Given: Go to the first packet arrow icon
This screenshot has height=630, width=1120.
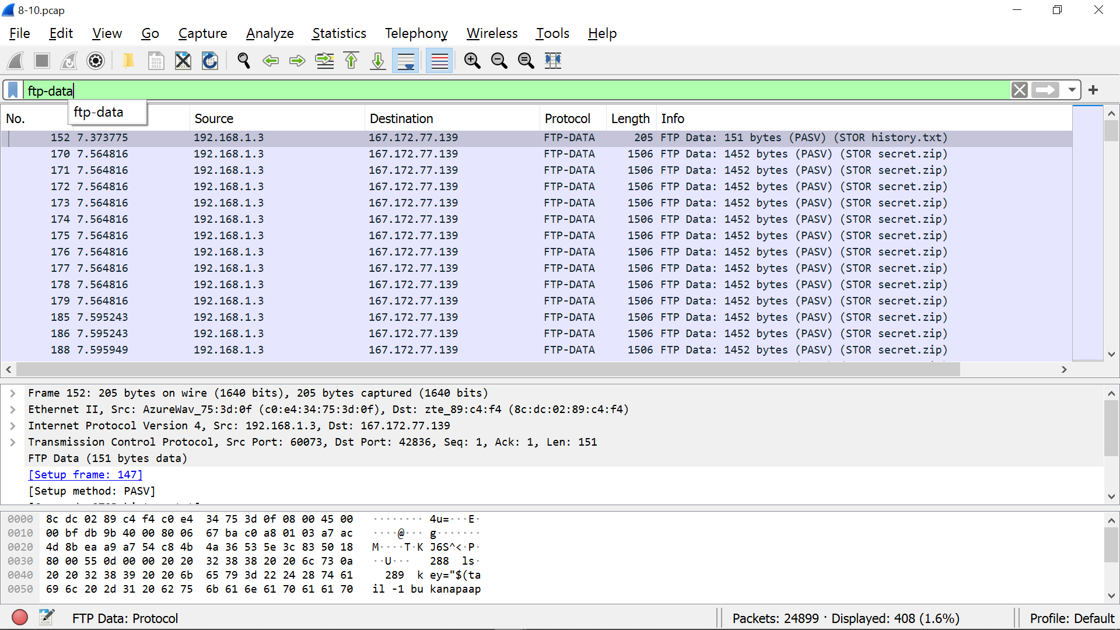Looking at the screenshot, I should coord(351,61).
